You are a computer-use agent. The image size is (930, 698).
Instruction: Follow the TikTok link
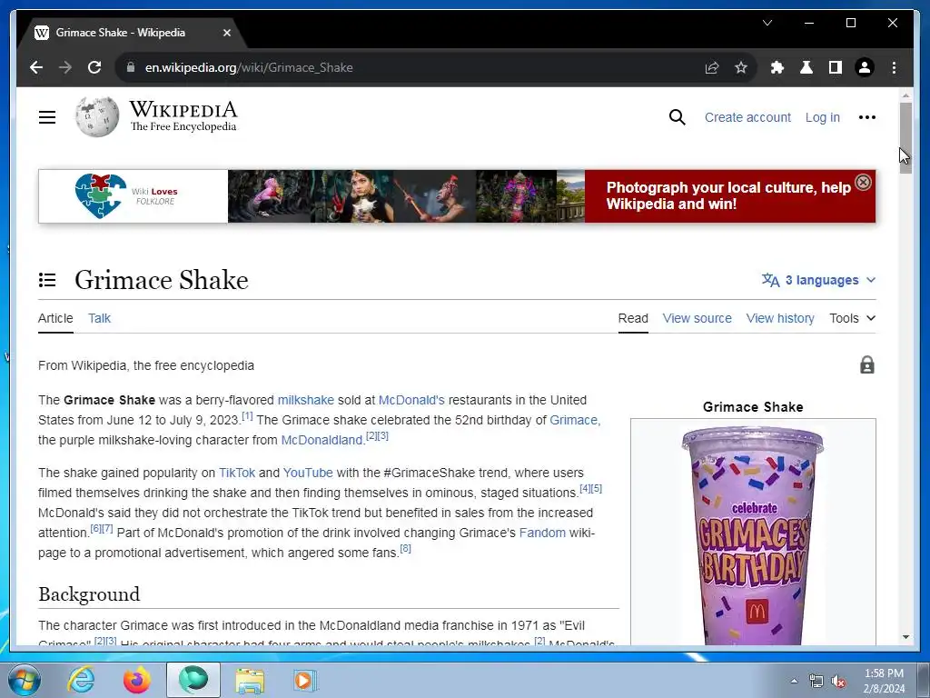tap(237, 473)
